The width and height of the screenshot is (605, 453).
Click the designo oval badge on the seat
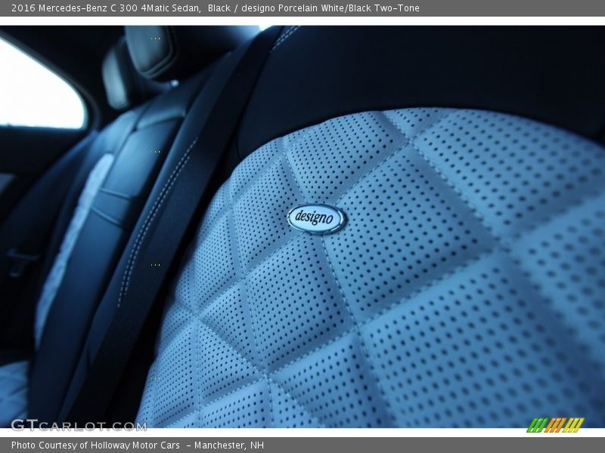tap(316, 218)
